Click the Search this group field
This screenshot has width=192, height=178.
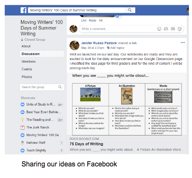pyautogui.click(x=42, y=87)
